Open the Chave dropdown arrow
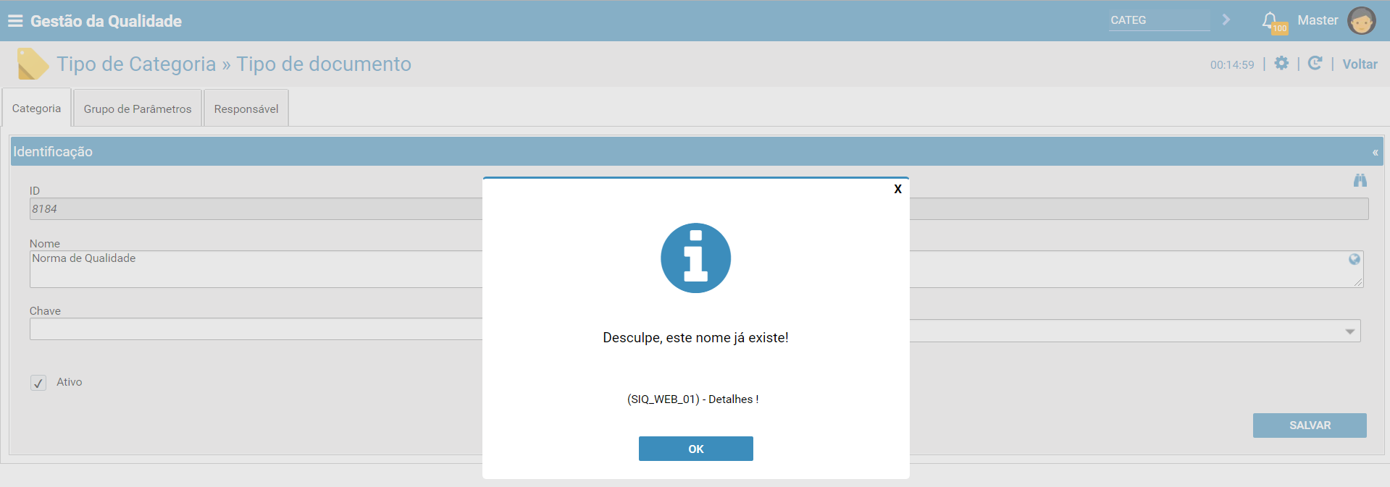Image resolution: width=1390 pixels, height=487 pixels. coord(1349,331)
